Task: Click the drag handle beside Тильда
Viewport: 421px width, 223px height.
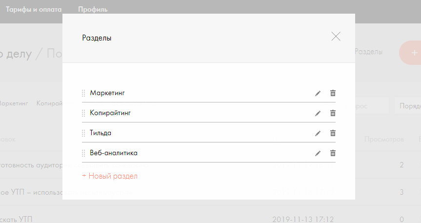Action: pos(83,133)
